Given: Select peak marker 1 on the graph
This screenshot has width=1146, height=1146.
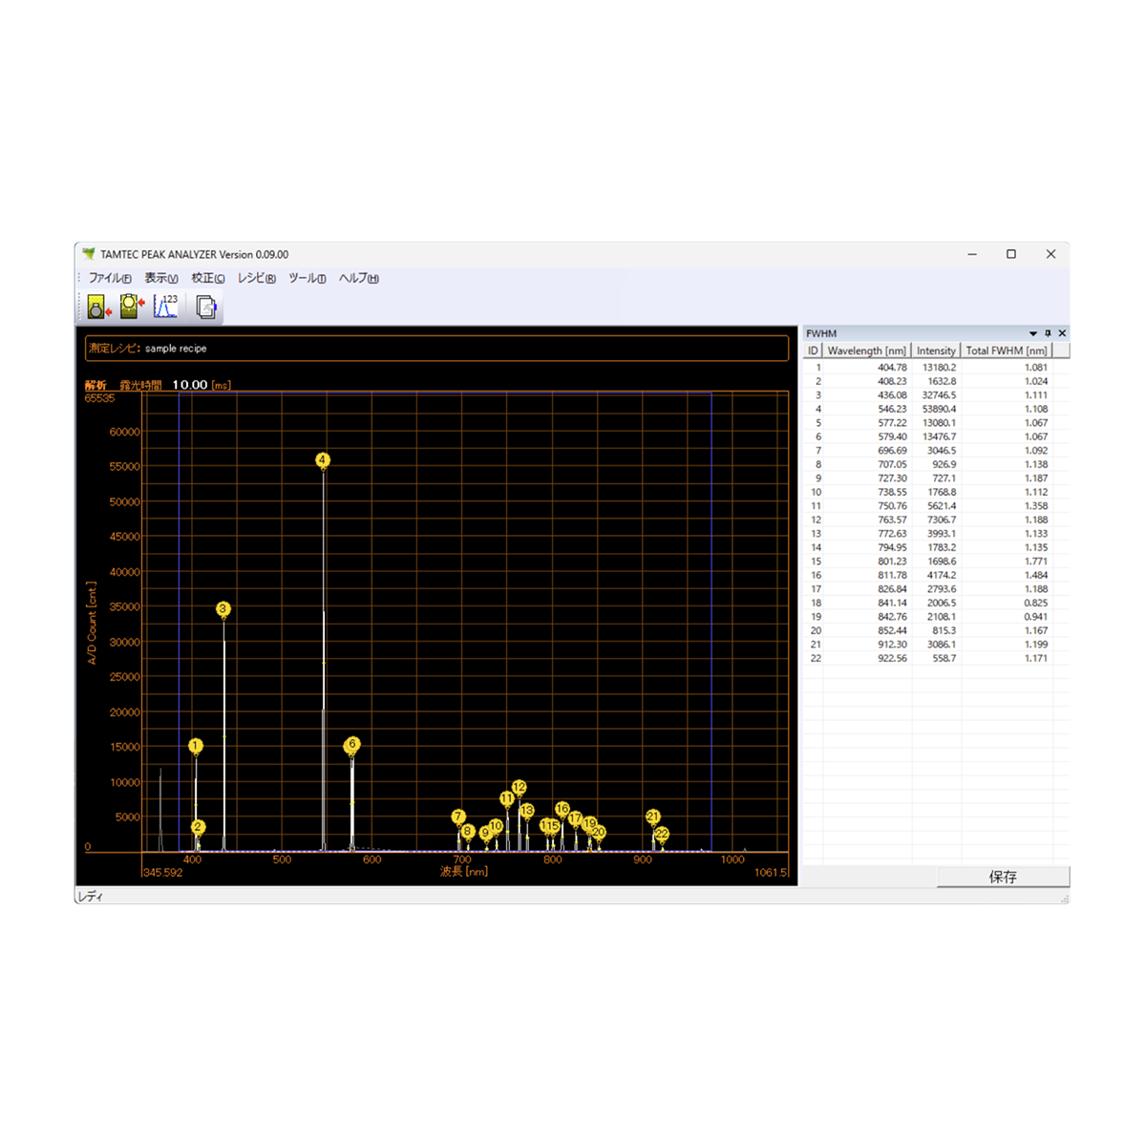Looking at the screenshot, I should (x=196, y=746).
